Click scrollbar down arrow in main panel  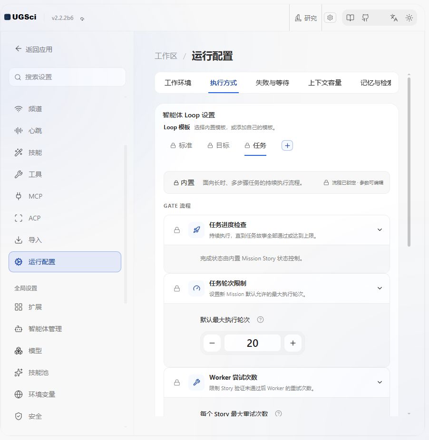tap(409, 413)
